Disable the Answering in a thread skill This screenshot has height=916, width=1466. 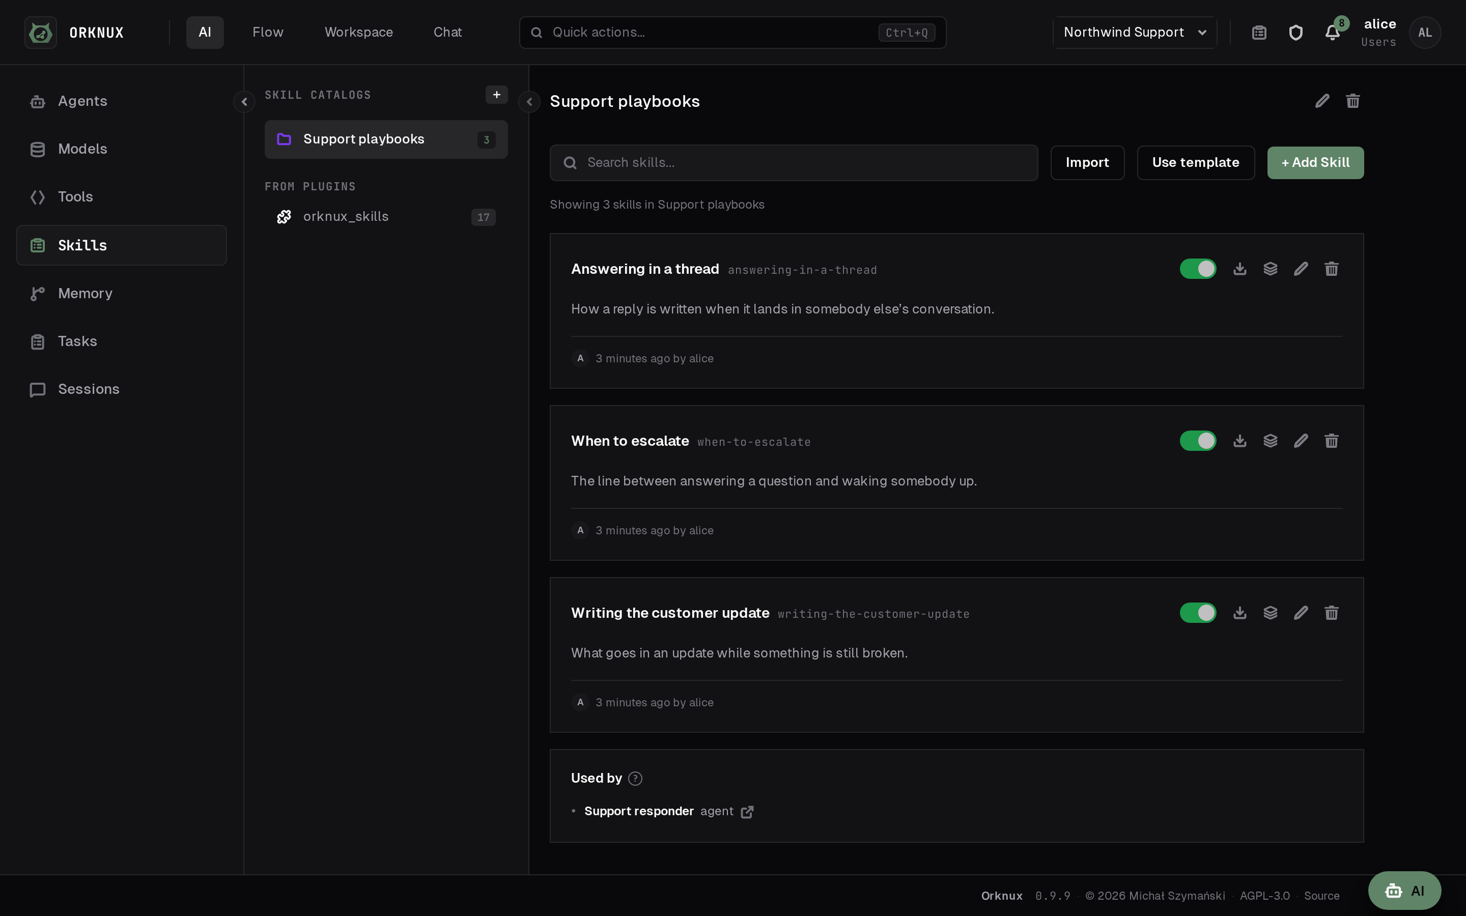tap(1198, 268)
